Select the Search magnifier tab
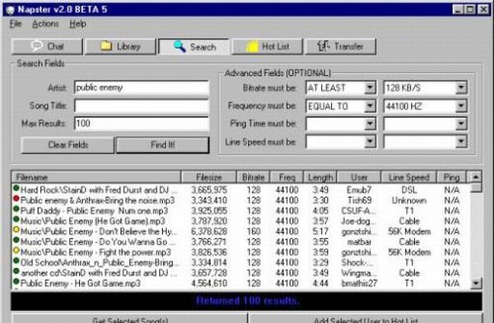 click(193, 47)
